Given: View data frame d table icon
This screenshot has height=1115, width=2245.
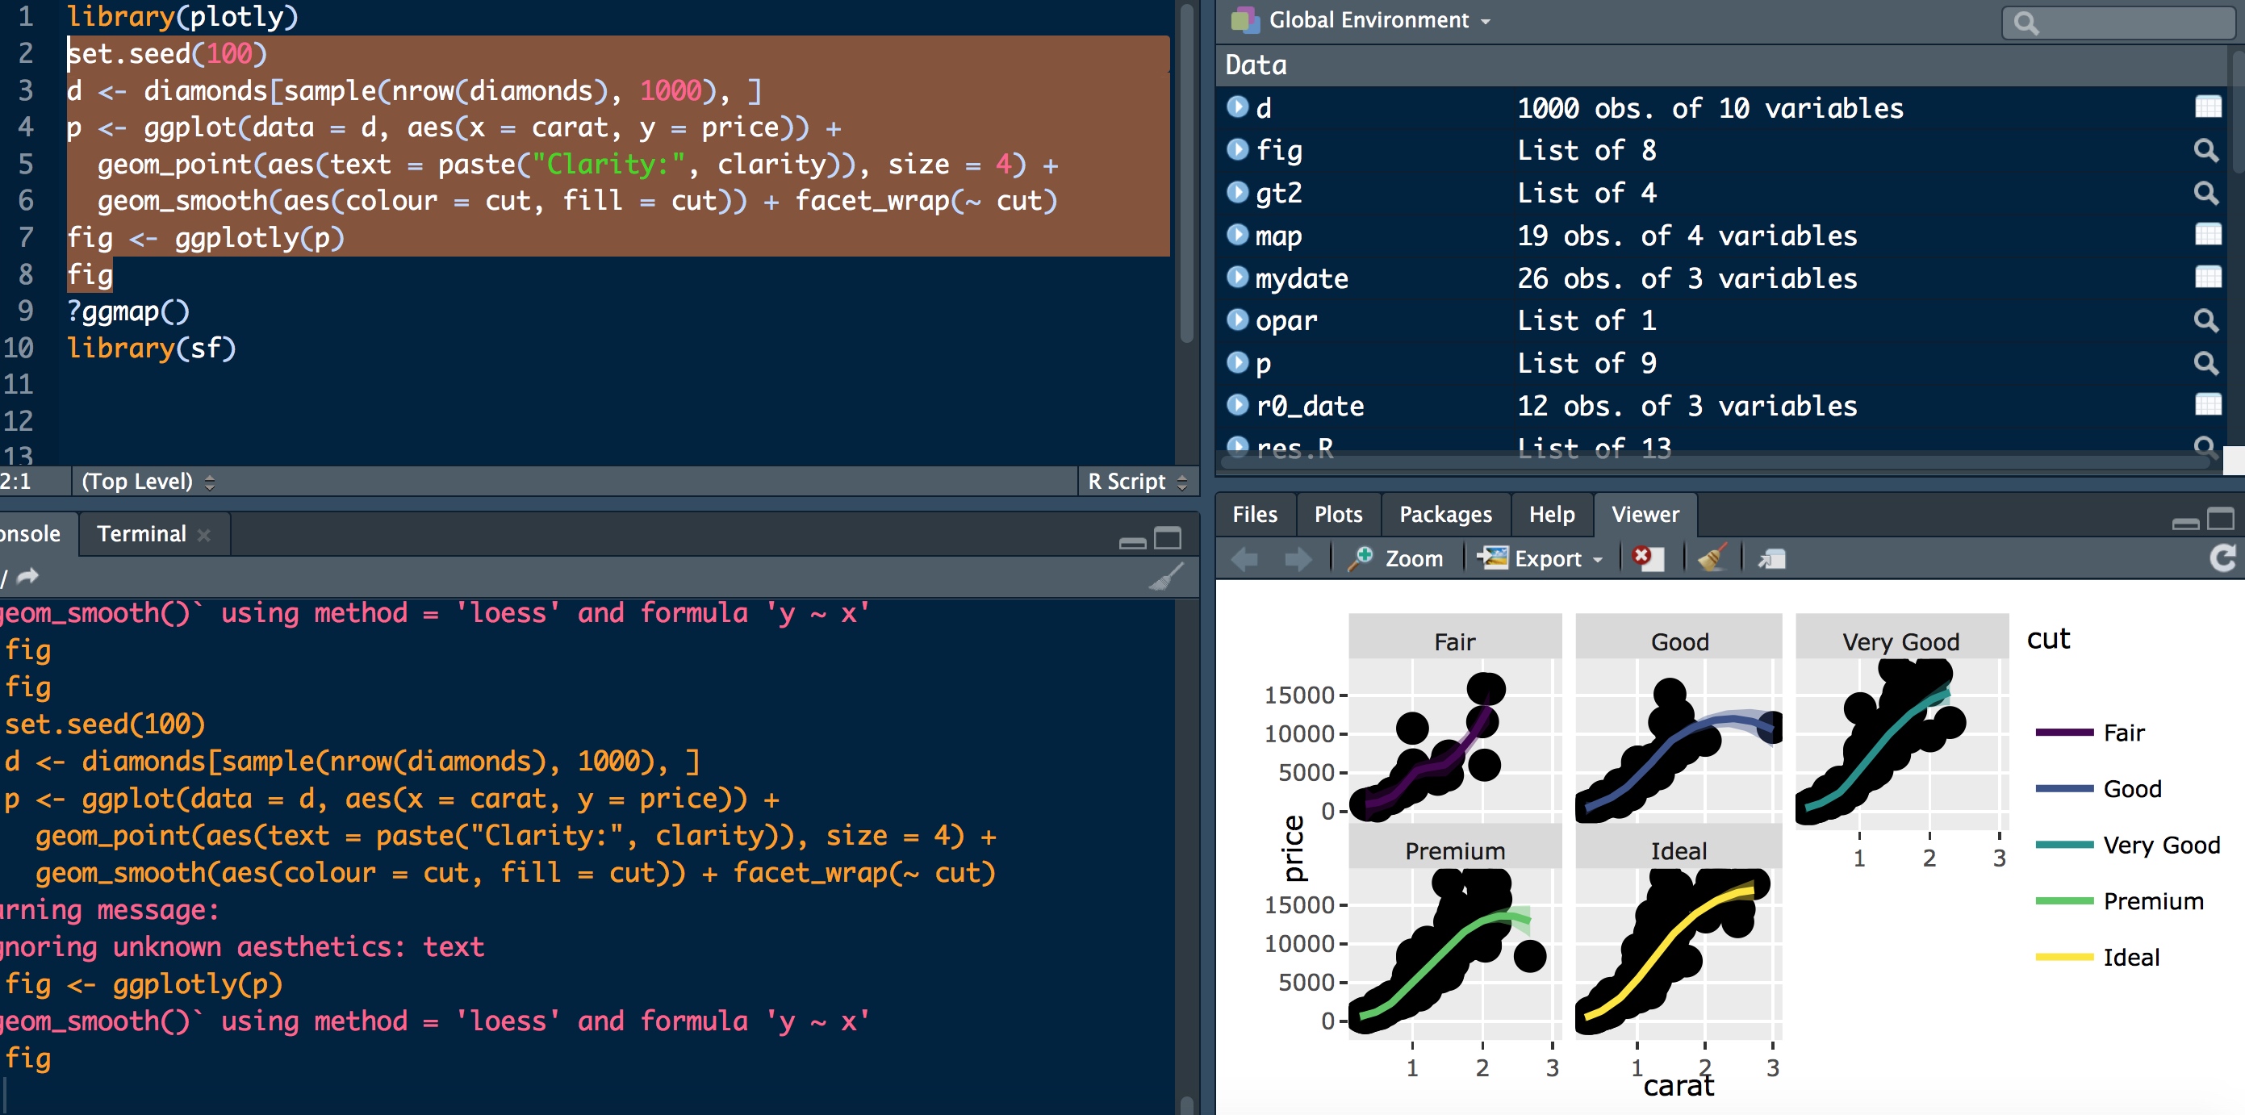Looking at the screenshot, I should (x=2208, y=107).
